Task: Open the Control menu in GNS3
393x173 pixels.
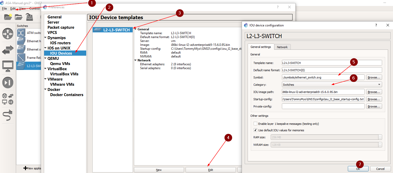Action: click(x=34, y=9)
